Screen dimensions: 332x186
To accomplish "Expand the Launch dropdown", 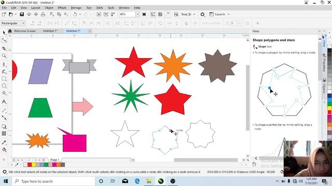I will 229,14.
